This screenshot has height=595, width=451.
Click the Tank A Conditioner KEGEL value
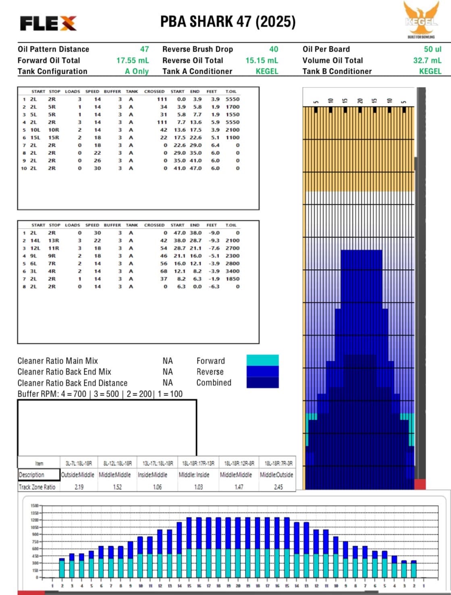[x=267, y=71]
